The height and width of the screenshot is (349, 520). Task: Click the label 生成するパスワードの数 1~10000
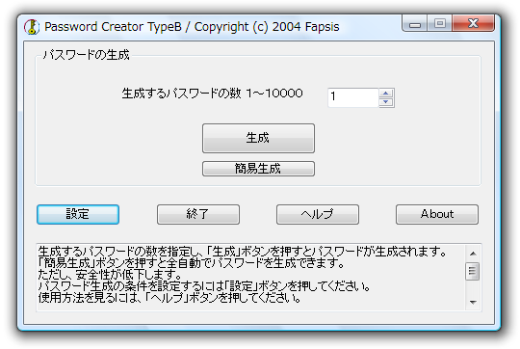(212, 94)
